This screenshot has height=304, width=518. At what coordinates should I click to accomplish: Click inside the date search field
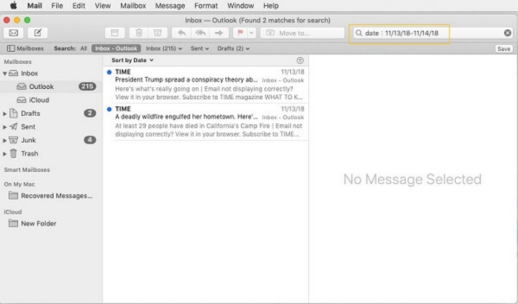(x=433, y=33)
